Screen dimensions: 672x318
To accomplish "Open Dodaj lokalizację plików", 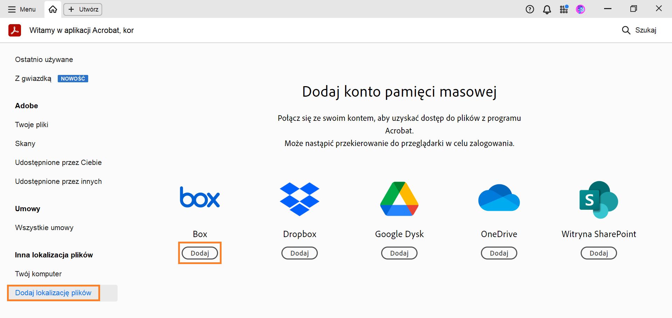I will tap(53, 293).
